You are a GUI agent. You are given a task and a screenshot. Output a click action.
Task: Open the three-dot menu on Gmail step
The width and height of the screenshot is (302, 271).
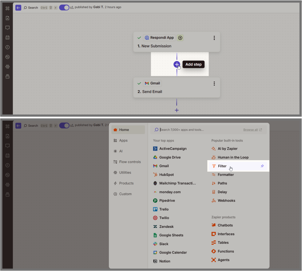coord(214,84)
